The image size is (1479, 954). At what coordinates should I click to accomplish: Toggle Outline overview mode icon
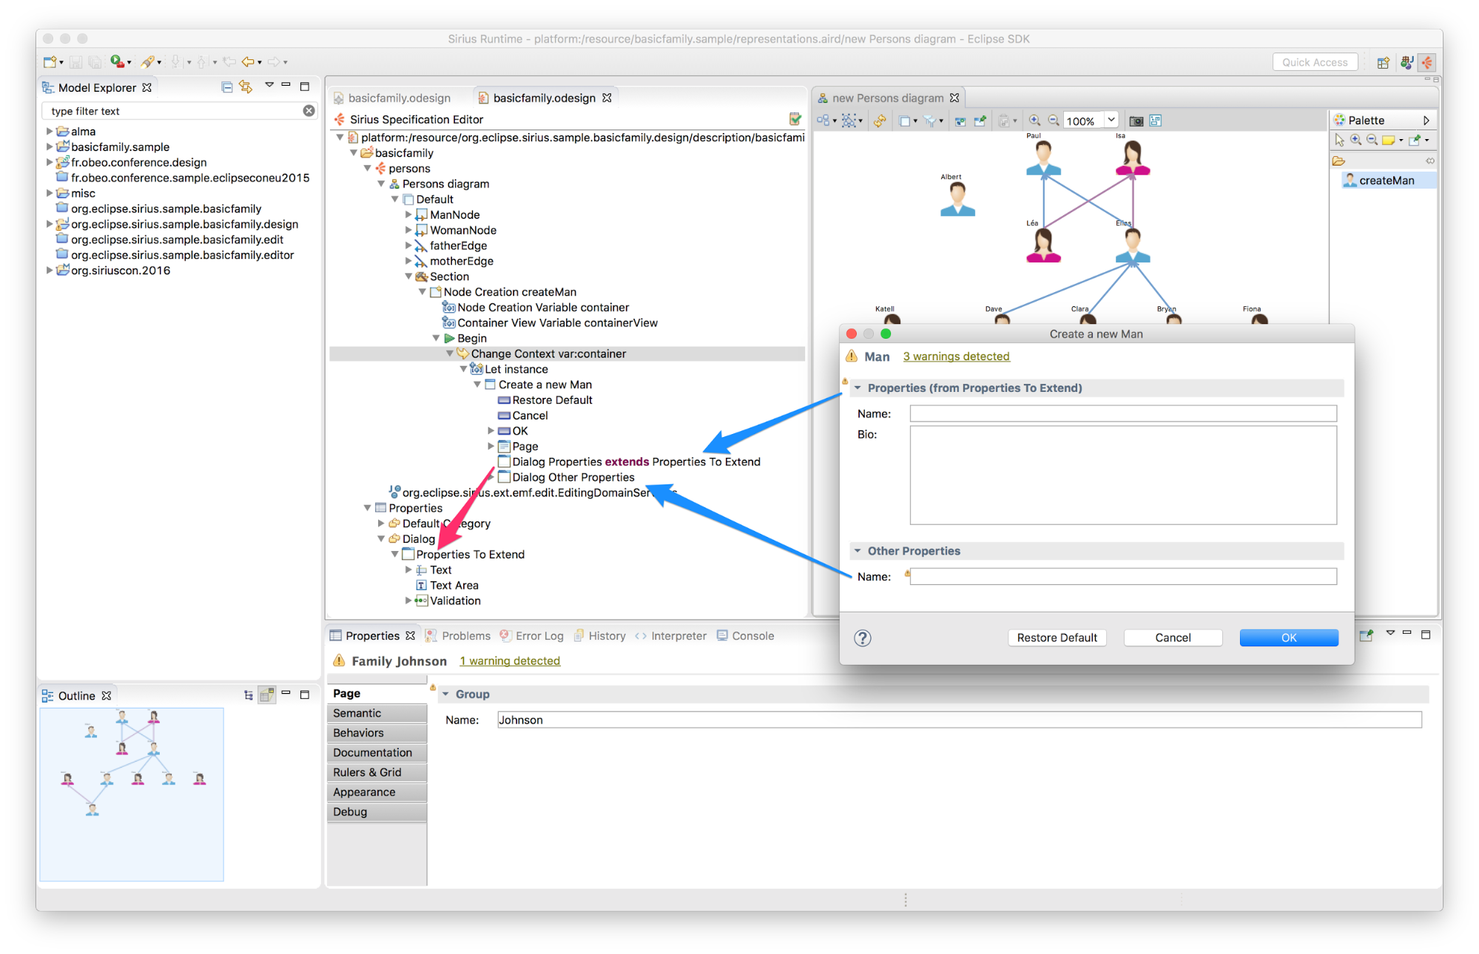(x=267, y=695)
